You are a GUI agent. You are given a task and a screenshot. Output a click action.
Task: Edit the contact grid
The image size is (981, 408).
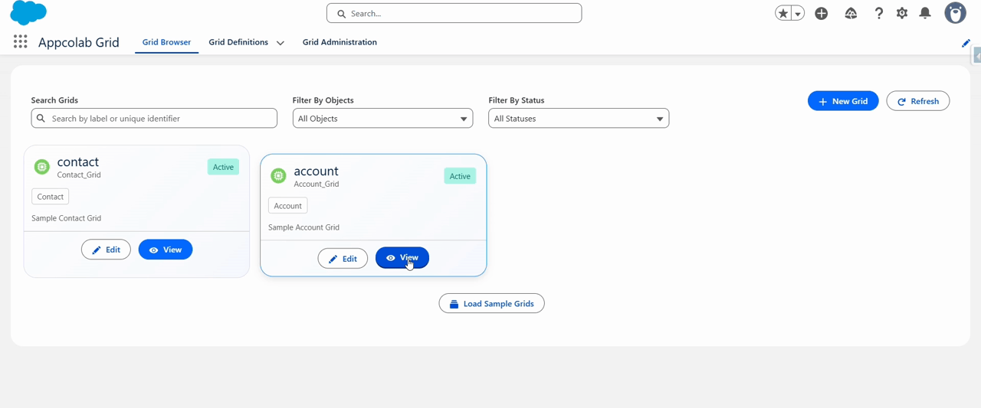click(x=106, y=250)
